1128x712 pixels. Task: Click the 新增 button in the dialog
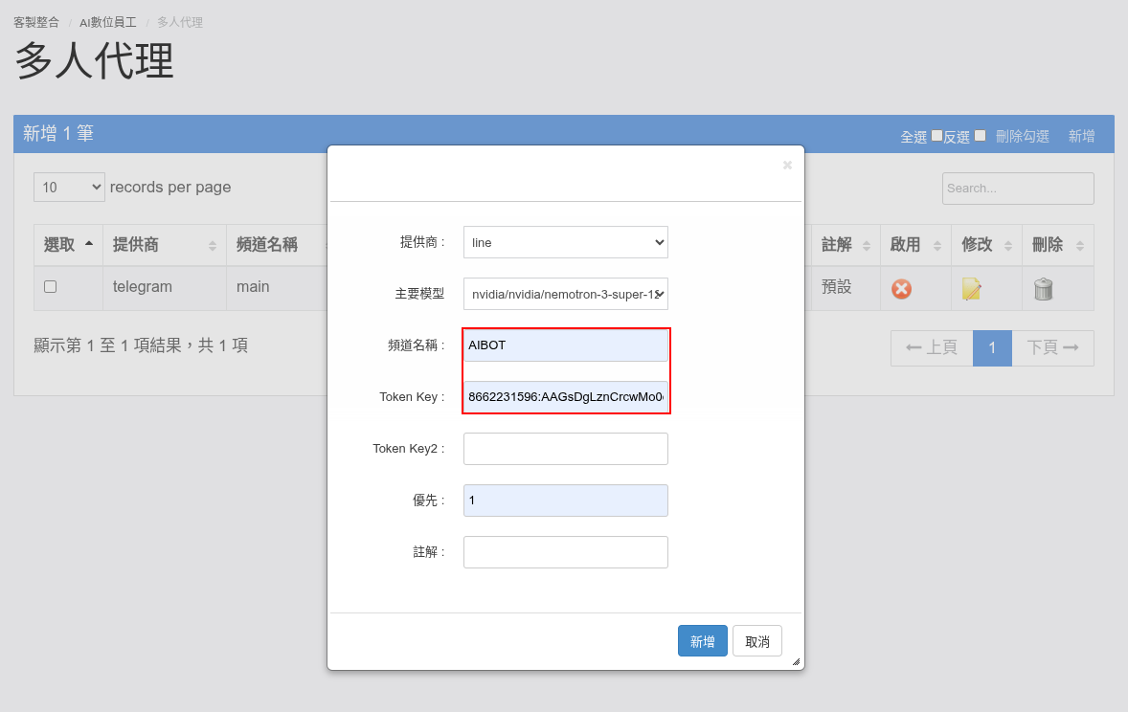pyautogui.click(x=702, y=641)
